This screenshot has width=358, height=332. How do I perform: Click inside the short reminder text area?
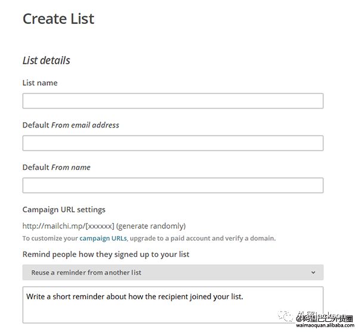coord(172,304)
